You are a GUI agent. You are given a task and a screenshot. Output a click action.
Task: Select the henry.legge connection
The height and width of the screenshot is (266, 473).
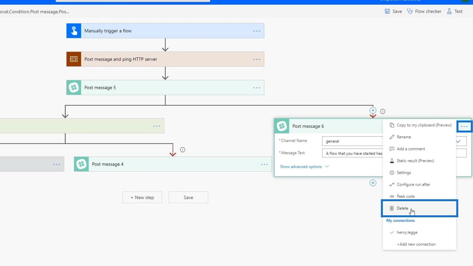point(419,232)
